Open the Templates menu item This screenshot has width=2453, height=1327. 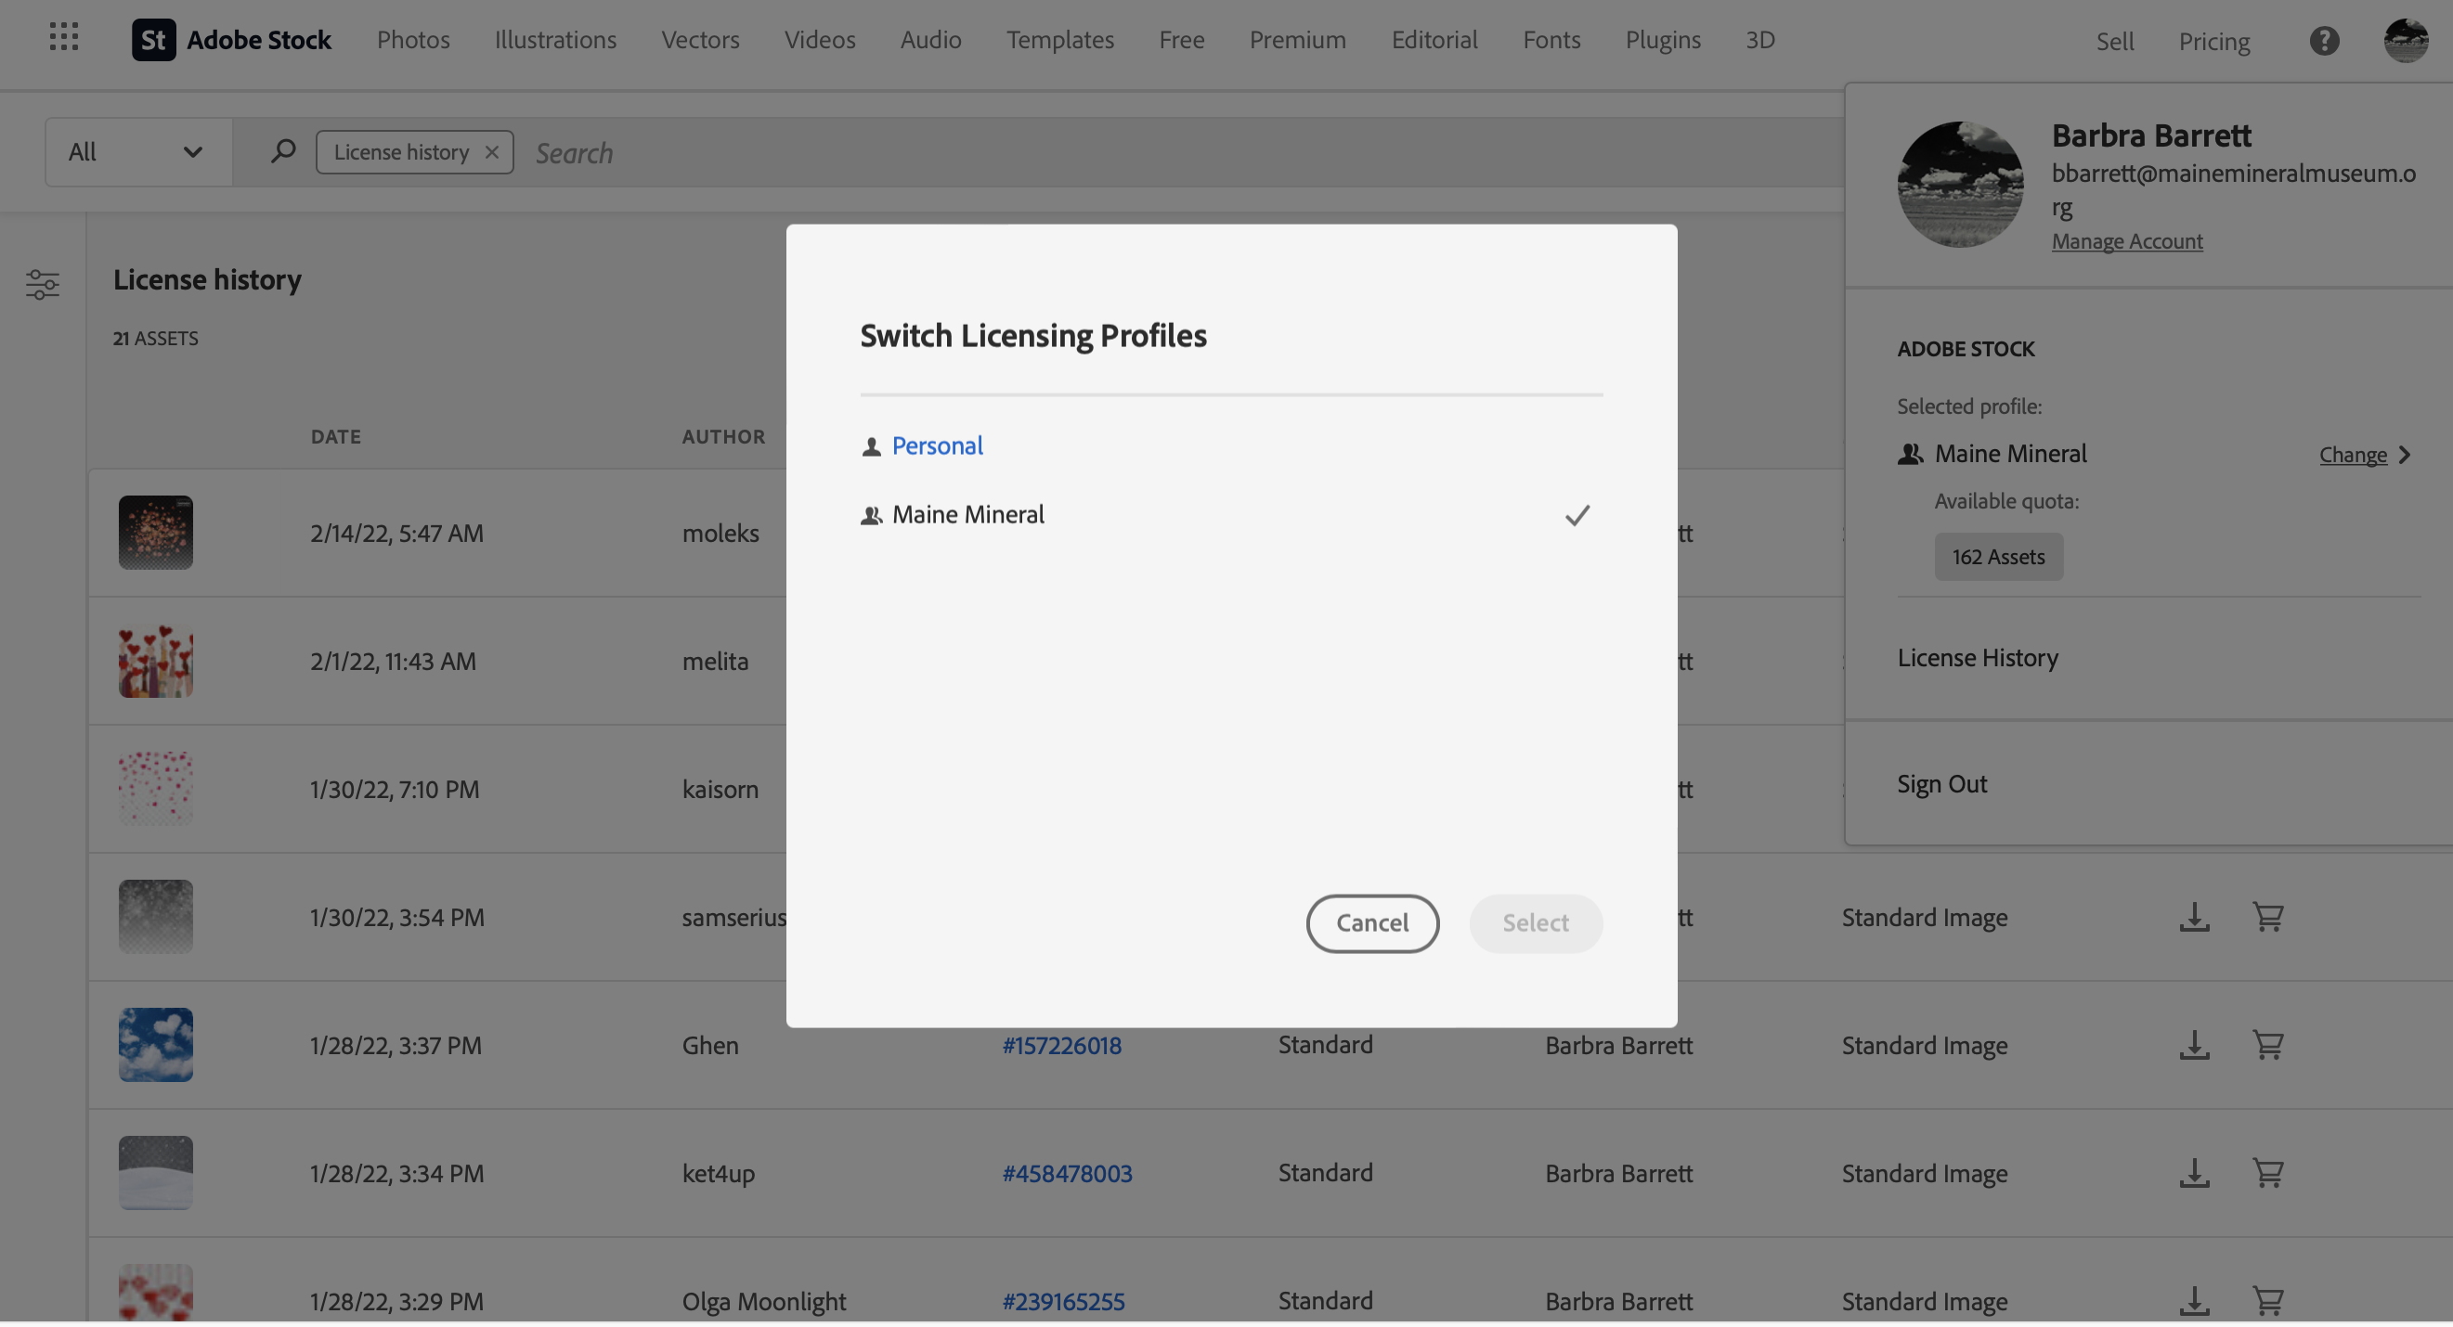pos(1060,40)
